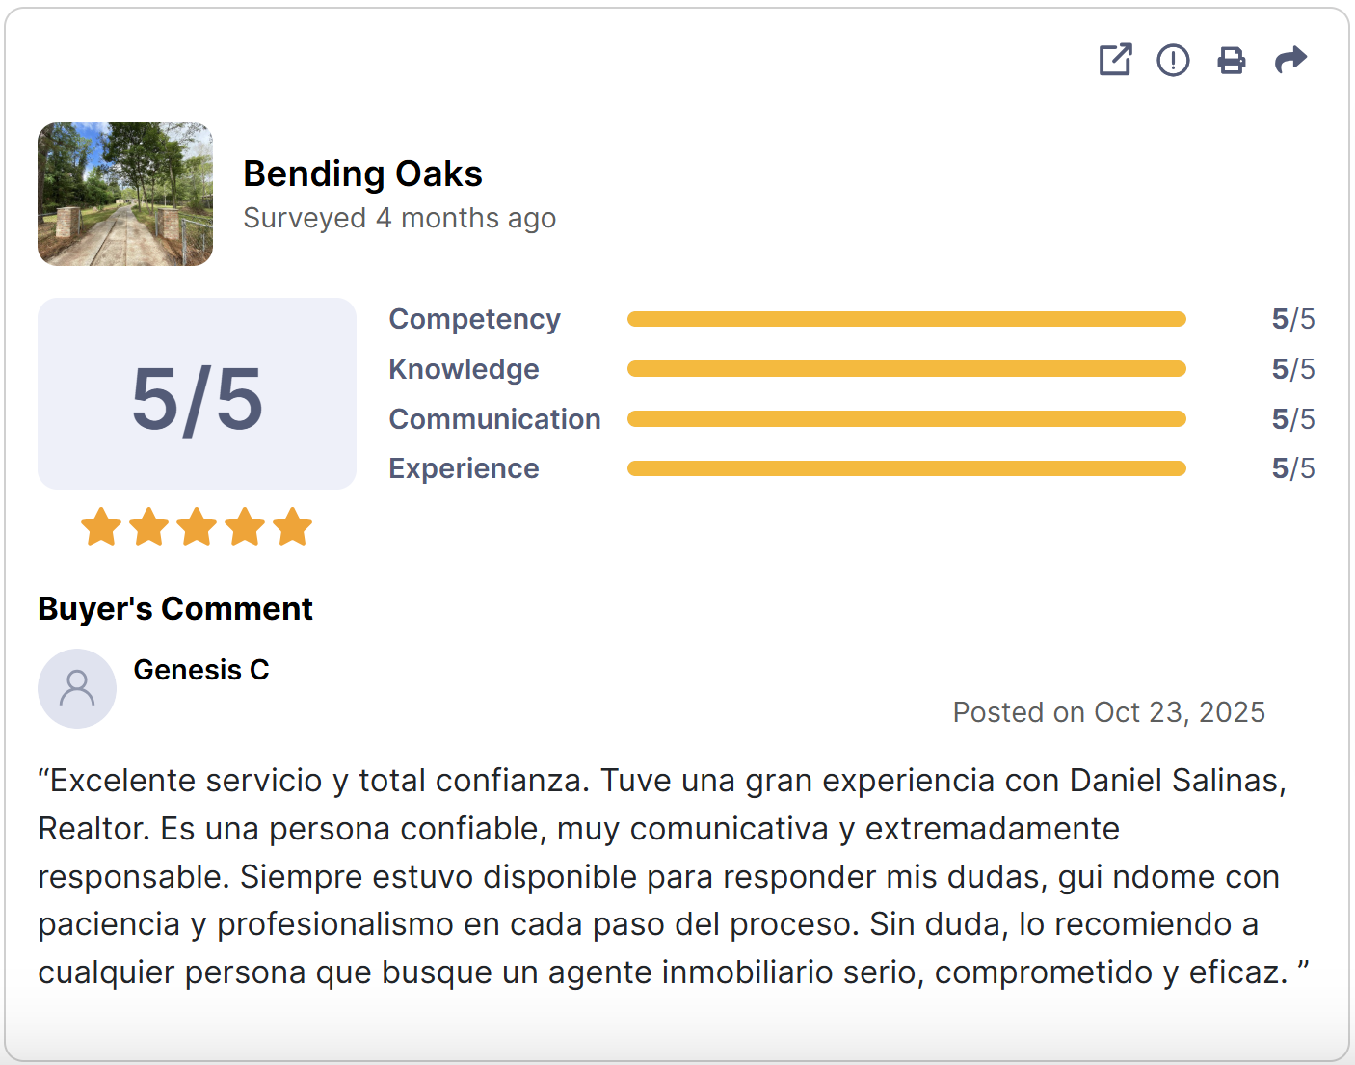Click the report review exclamation icon
The image size is (1355, 1065).
pyautogui.click(x=1173, y=60)
